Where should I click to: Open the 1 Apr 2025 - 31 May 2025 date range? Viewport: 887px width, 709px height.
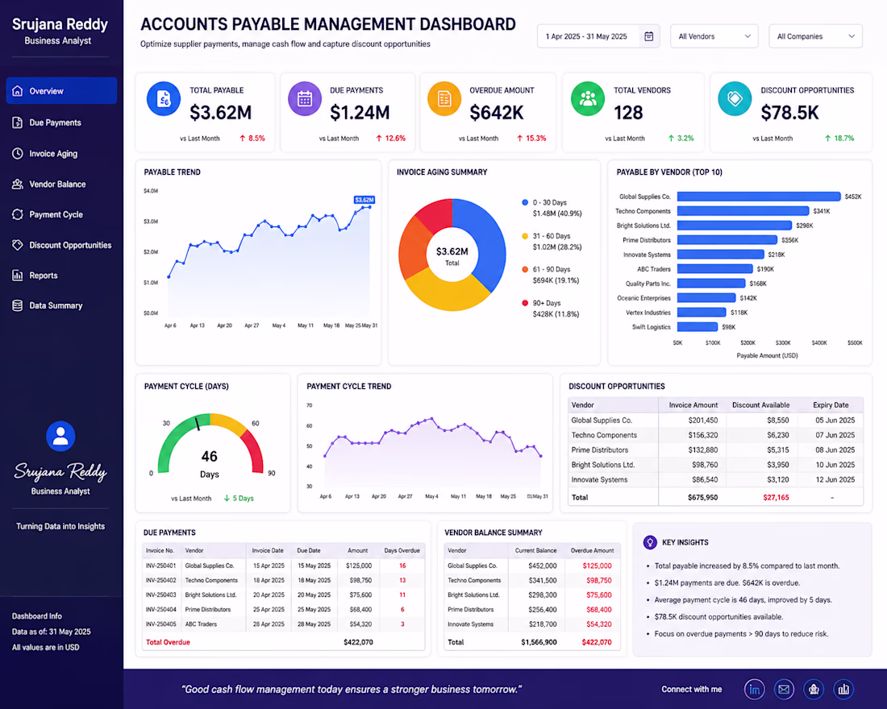coord(598,36)
